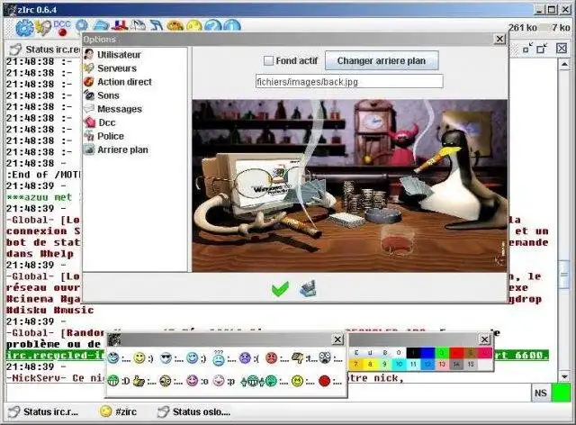Click the chat message input field
The width and height of the screenshot is (576, 425).
click(x=268, y=393)
